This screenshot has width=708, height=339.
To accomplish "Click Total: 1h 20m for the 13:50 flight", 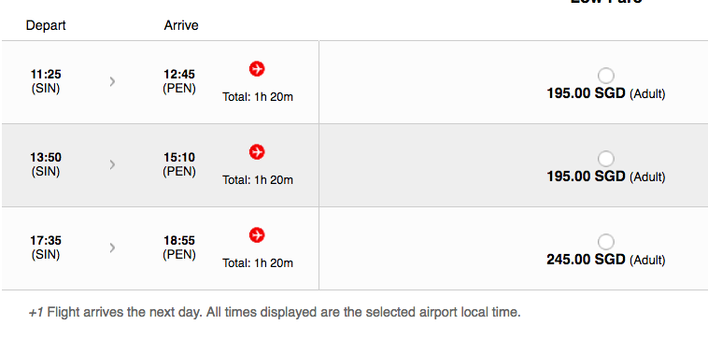I will (x=258, y=179).
